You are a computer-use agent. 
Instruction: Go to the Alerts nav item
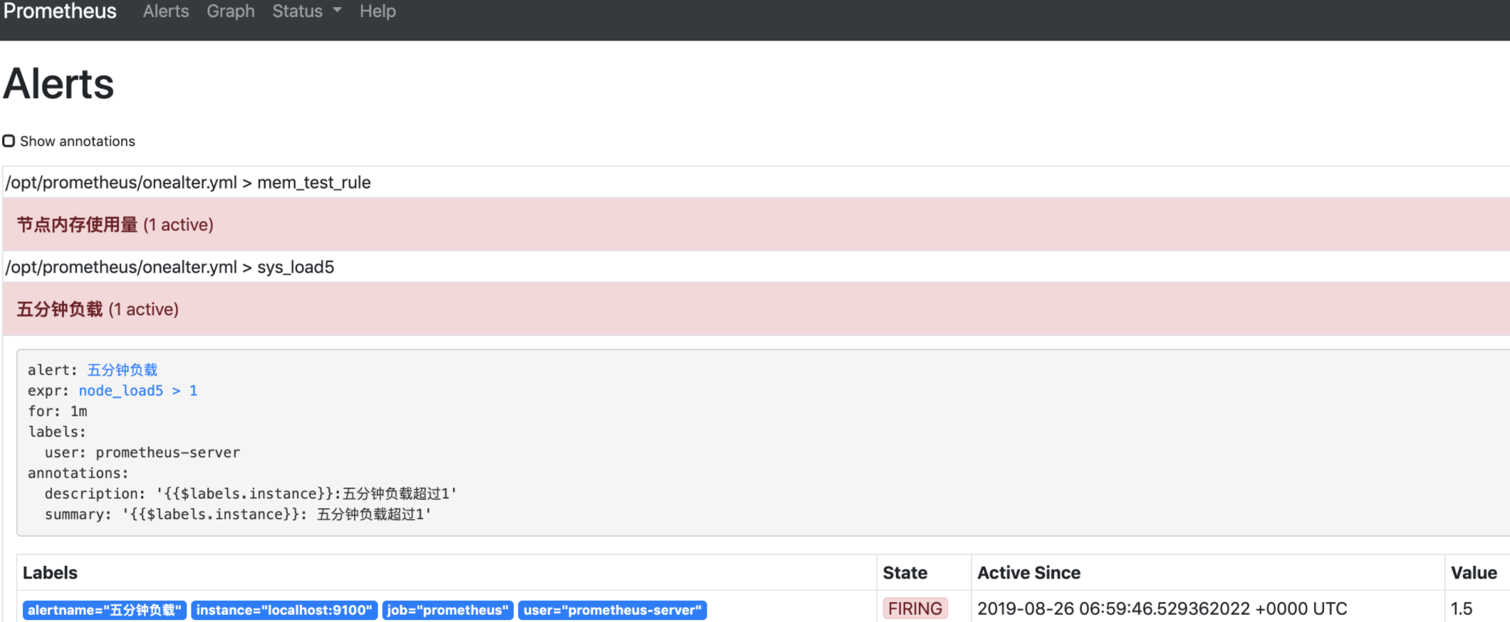point(166,11)
